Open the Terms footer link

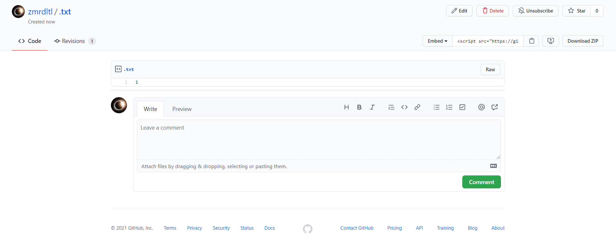(170, 228)
